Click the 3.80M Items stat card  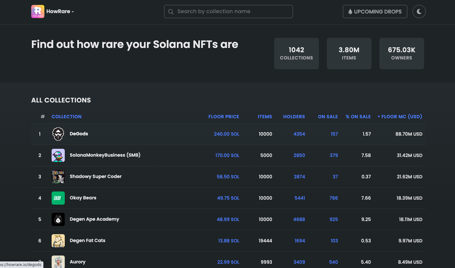(349, 54)
